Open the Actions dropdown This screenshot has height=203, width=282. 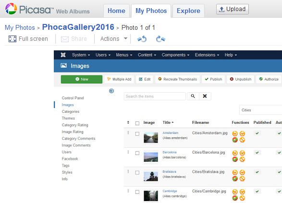click(114, 39)
